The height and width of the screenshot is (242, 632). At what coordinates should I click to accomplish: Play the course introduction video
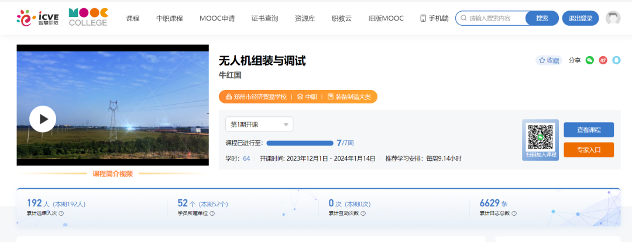[43, 119]
